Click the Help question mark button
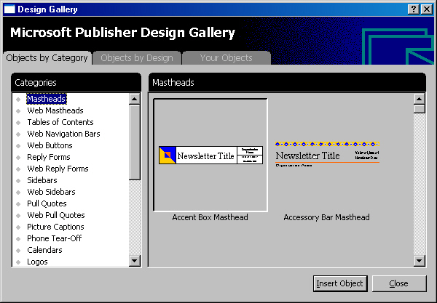 (x=414, y=9)
